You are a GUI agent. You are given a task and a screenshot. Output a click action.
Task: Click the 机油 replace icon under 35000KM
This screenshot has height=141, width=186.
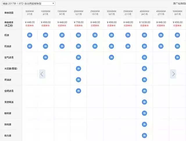pyautogui.click(x=128, y=35)
